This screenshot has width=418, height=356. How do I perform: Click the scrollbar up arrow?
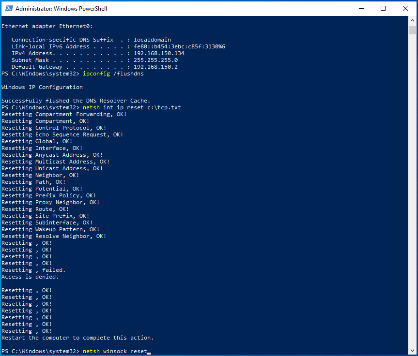pos(412,19)
